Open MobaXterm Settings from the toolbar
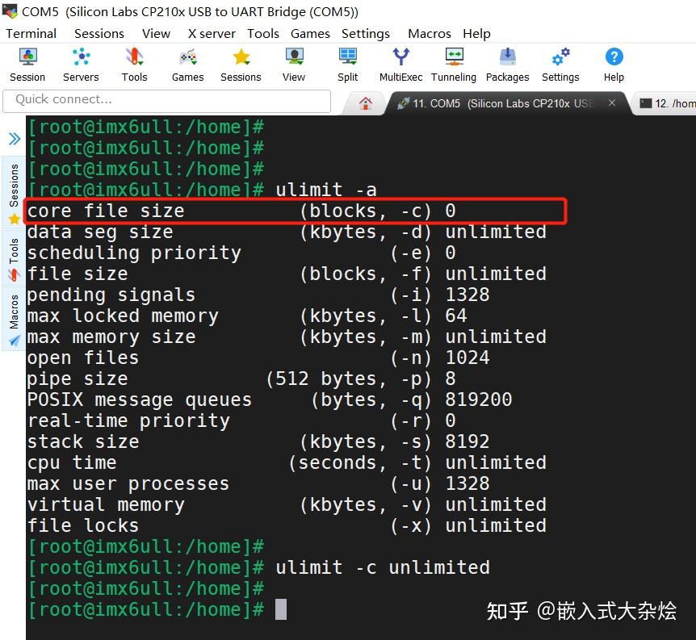The width and height of the screenshot is (696, 640). pos(560,63)
